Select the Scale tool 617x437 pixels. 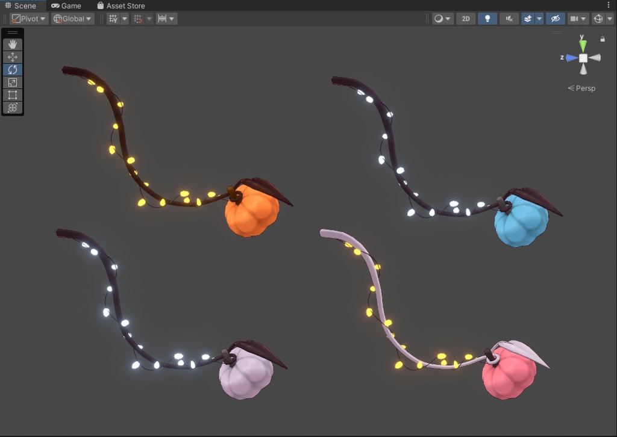[12, 82]
